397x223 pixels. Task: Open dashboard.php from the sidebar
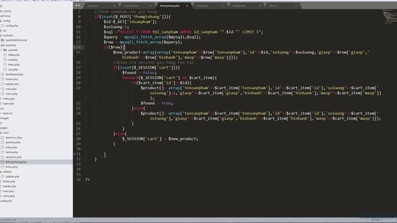[14, 74]
